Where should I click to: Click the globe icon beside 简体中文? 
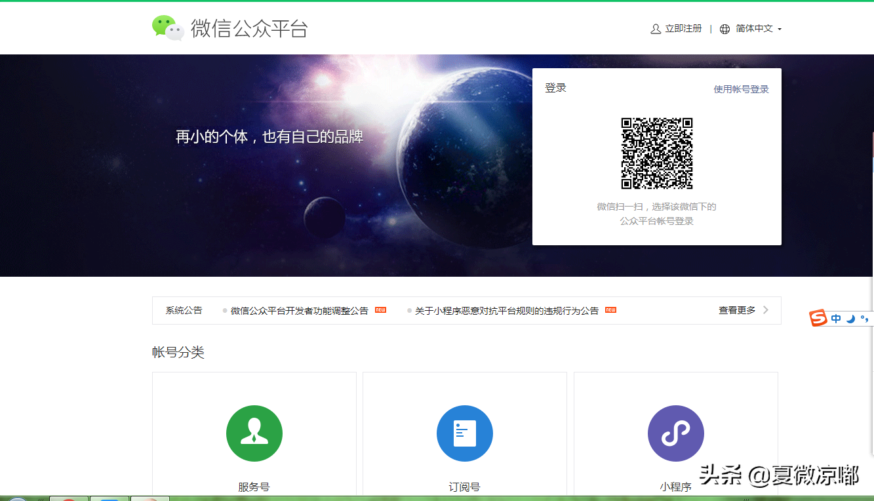(x=725, y=28)
